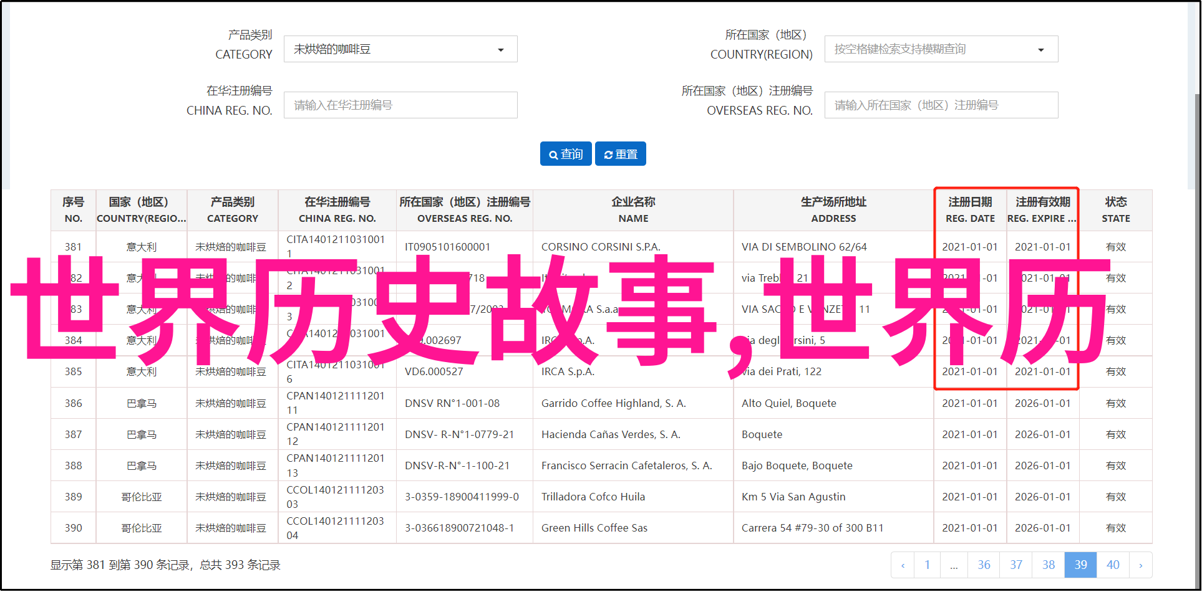Click the 序号 NO. column header

74,210
